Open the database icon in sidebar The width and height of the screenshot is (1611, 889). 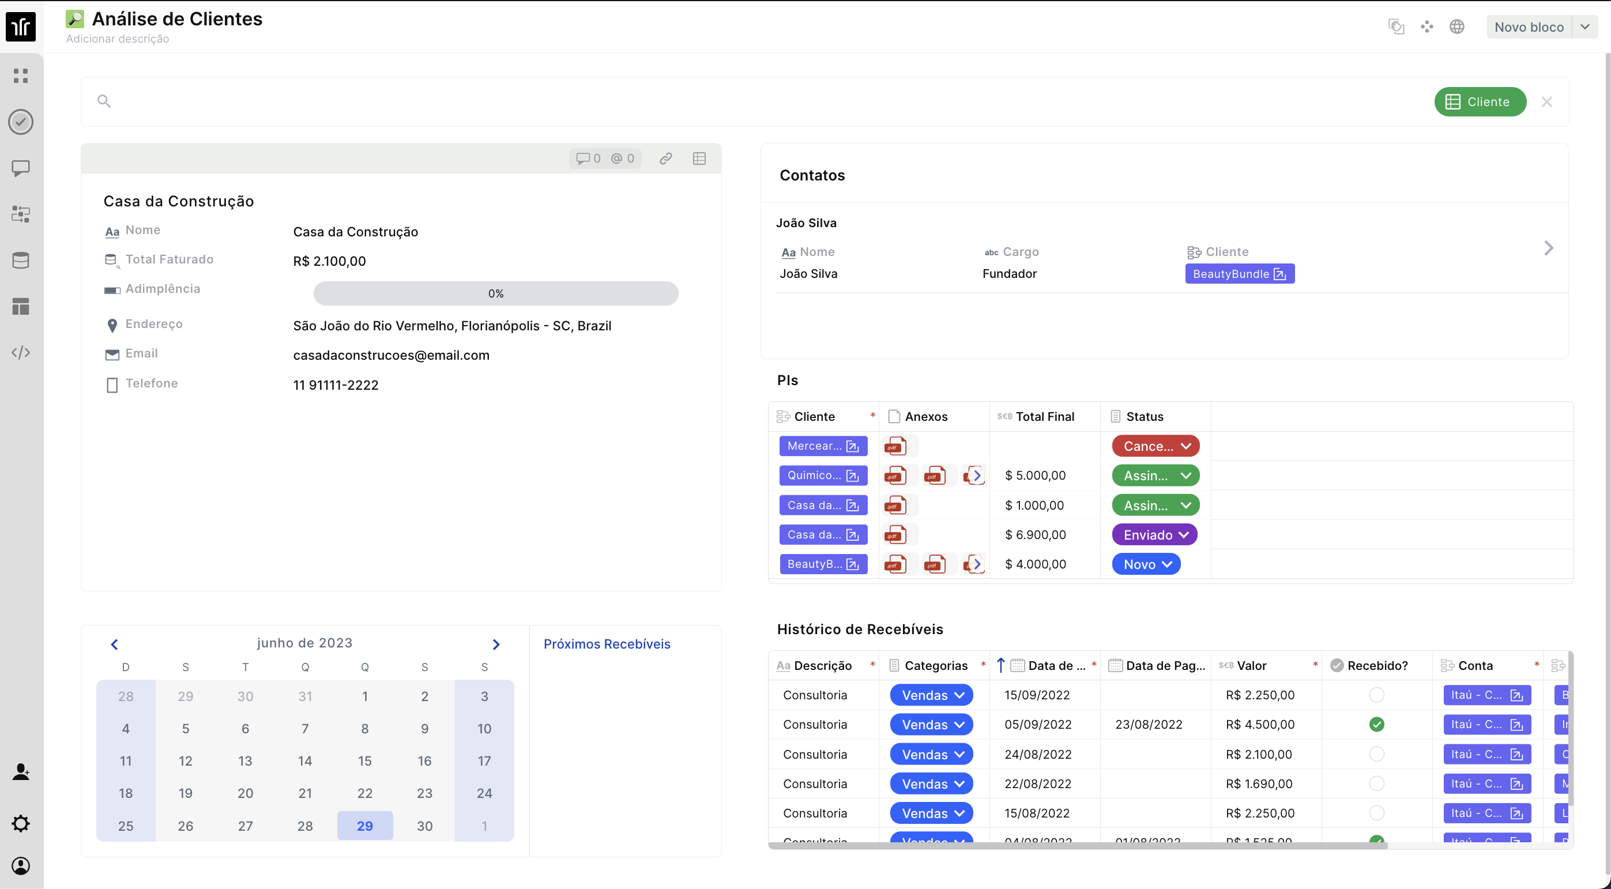(x=21, y=260)
